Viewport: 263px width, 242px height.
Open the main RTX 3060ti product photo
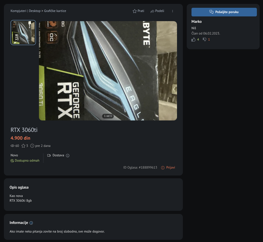pos(108,71)
